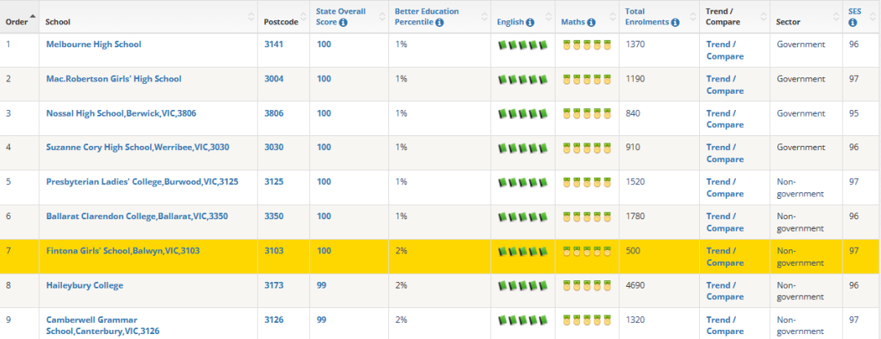Sort by Total Enrolments sort arrows
The height and width of the screenshot is (339, 881).
[x=693, y=17]
